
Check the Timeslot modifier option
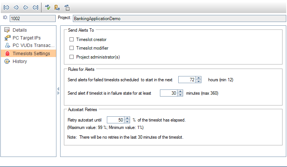pyautogui.click(x=72, y=48)
